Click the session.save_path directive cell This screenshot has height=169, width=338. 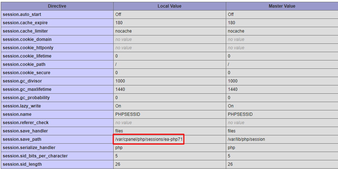tap(57, 139)
